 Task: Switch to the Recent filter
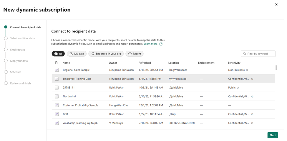pyautogui.click(x=135, y=54)
